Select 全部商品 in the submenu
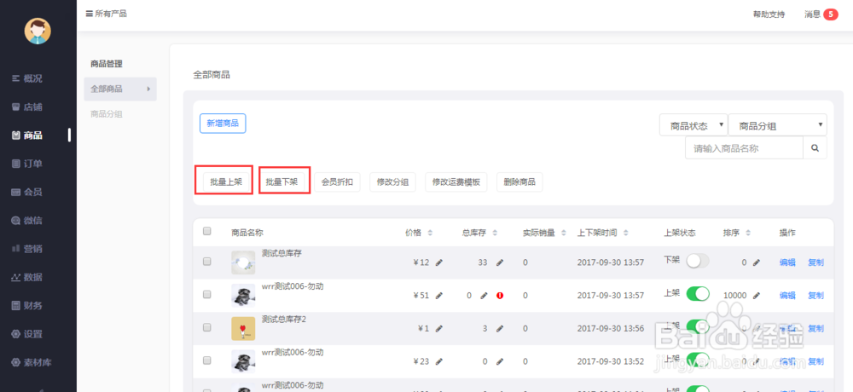Viewport: 853px width, 392px height. 120,89
